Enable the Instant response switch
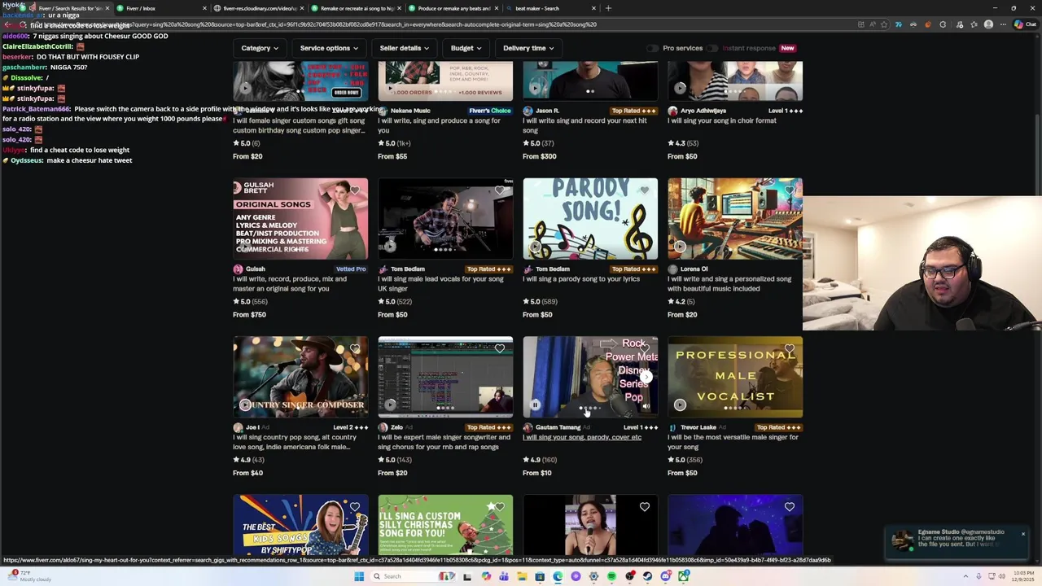 pos(712,48)
